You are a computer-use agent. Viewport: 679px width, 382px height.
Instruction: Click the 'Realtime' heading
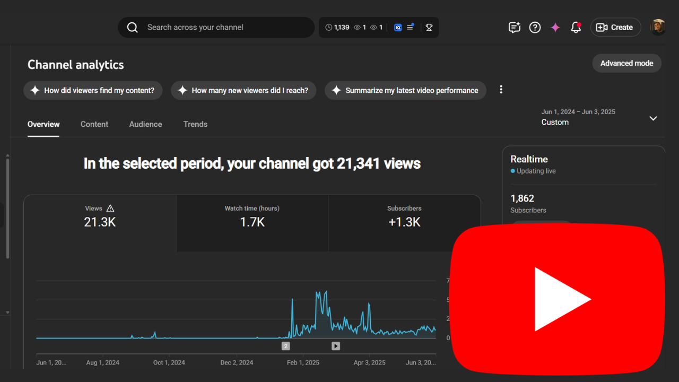coord(529,159)
